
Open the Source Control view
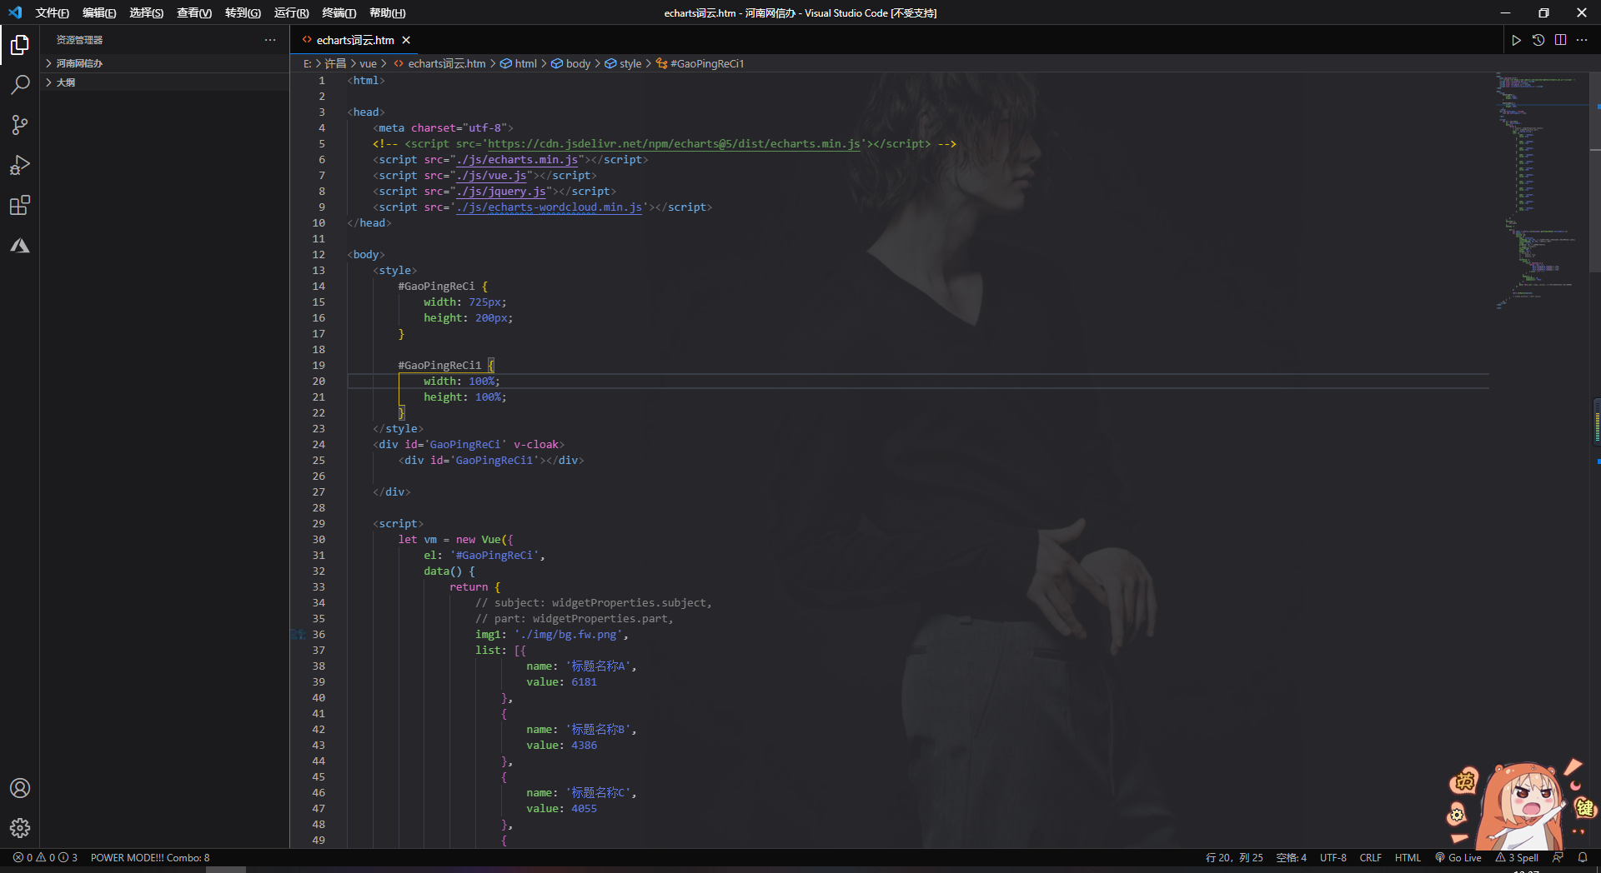20,125
